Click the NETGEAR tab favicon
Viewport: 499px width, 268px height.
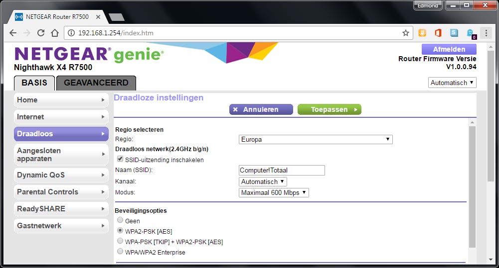click(x=19, y=17)
